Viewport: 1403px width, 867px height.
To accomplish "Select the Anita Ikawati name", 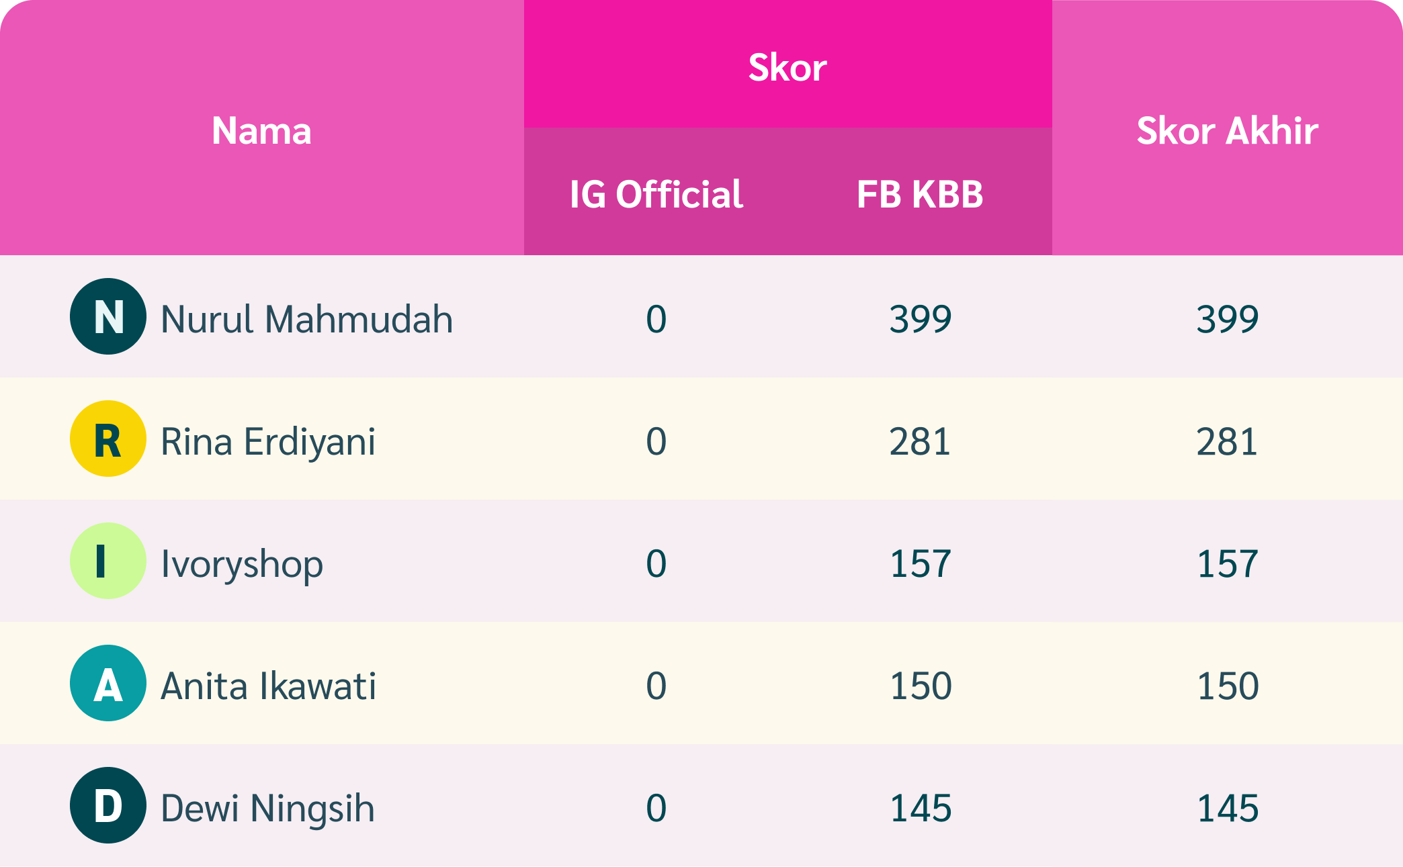I will pyautogui.click(x=268, y=686).
